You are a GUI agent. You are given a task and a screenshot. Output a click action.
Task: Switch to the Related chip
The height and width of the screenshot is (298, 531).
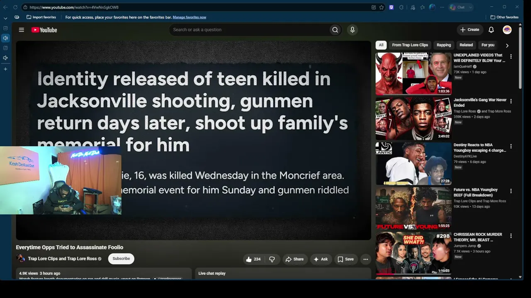tap(466, 45)
